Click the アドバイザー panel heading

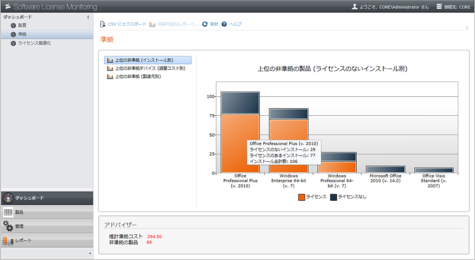121,225
